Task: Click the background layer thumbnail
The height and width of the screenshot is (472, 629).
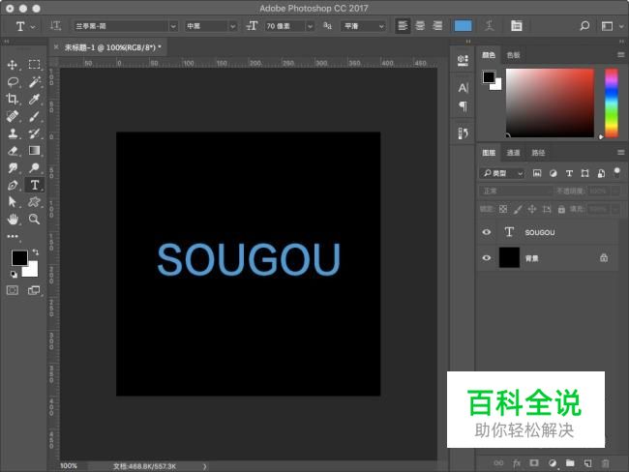Action: (509, 257)
